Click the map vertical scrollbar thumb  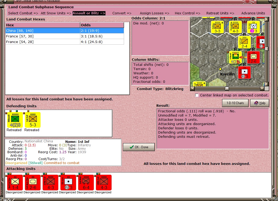[x=267, y=49]
